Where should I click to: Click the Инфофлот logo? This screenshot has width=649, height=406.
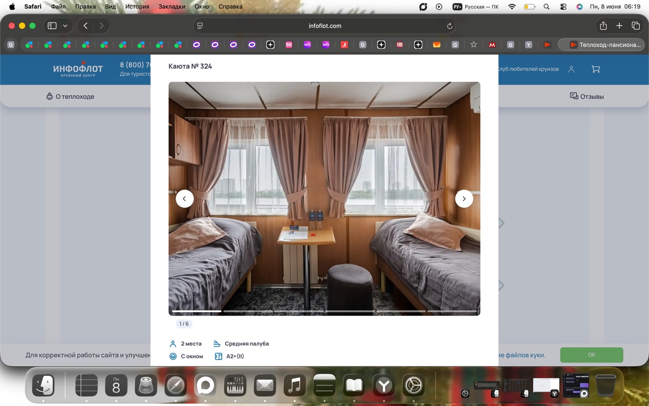point(78,70)
